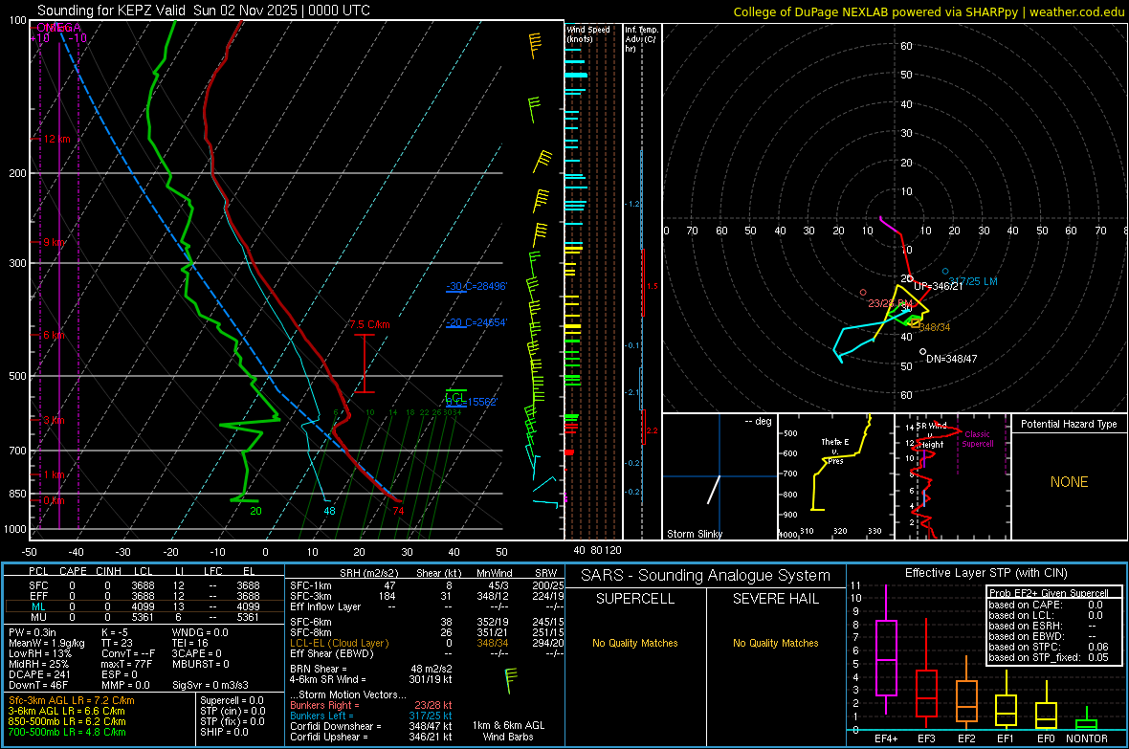This screenshot has width=1129, height=749.
Task: Click the red Bunkers right-mover circle on hodograph
Action: point(863,293)
